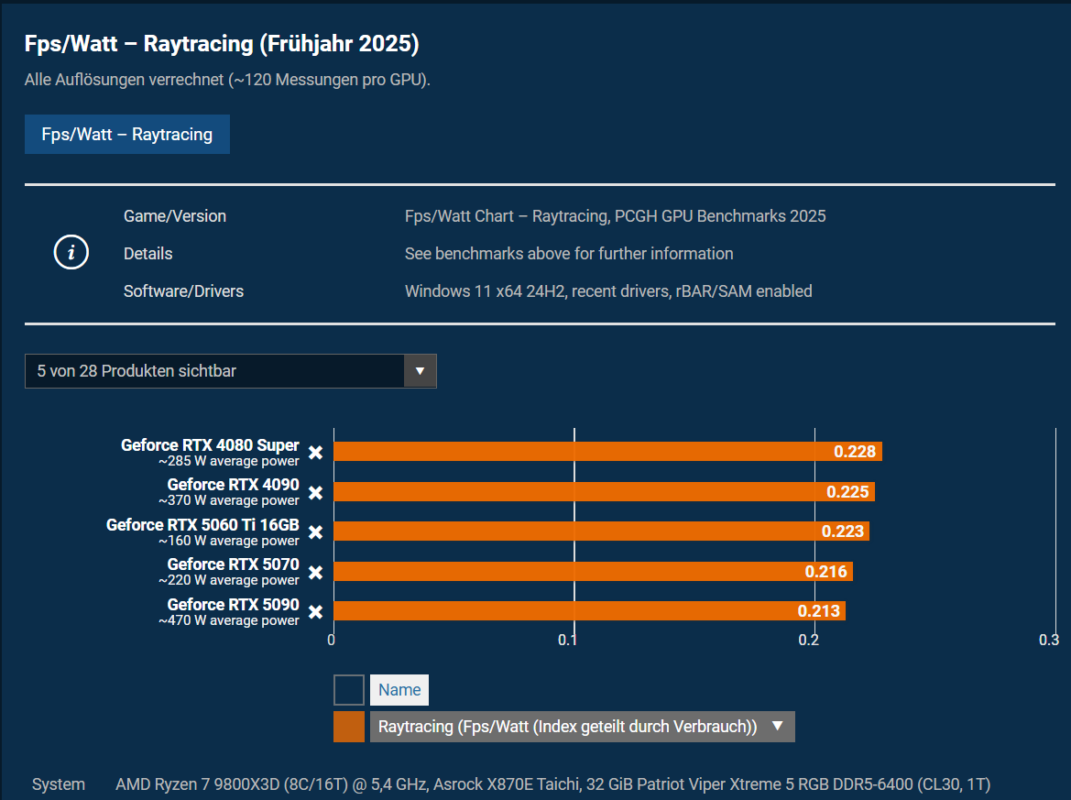Click 'Fps/Watt Chart – Raytracing, PCGH GPU Benchmarks 2025'
This screenshot has width=1071, height=800.
tap(616, 216)
